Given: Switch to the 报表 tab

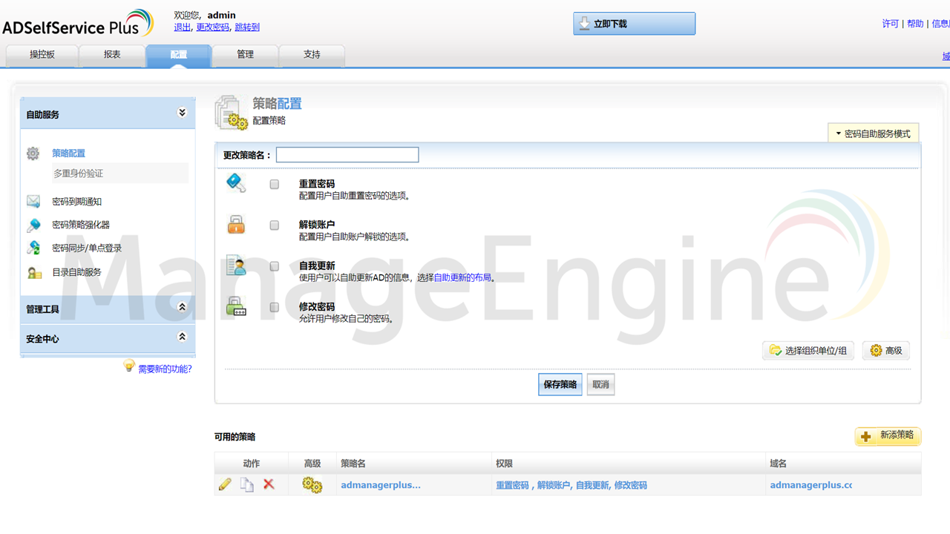Looking at the screenshot, I should pos(111,55).
